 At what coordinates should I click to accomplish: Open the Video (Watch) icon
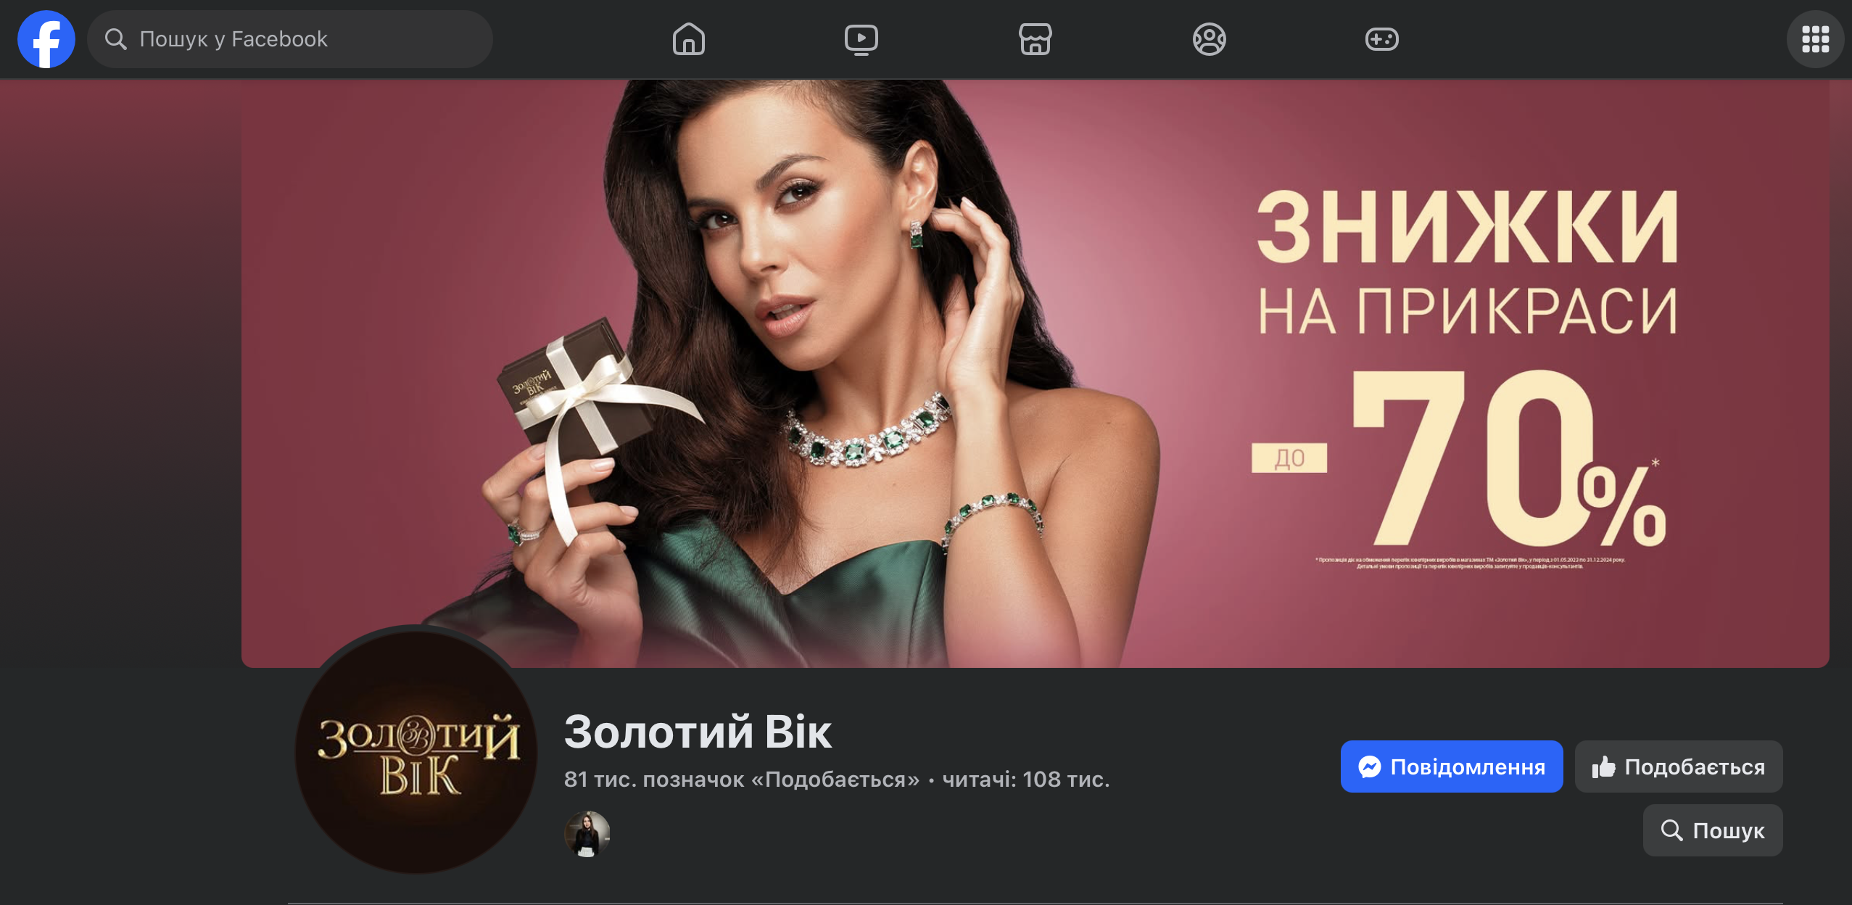pyautogui.click(x=861, y=39)
